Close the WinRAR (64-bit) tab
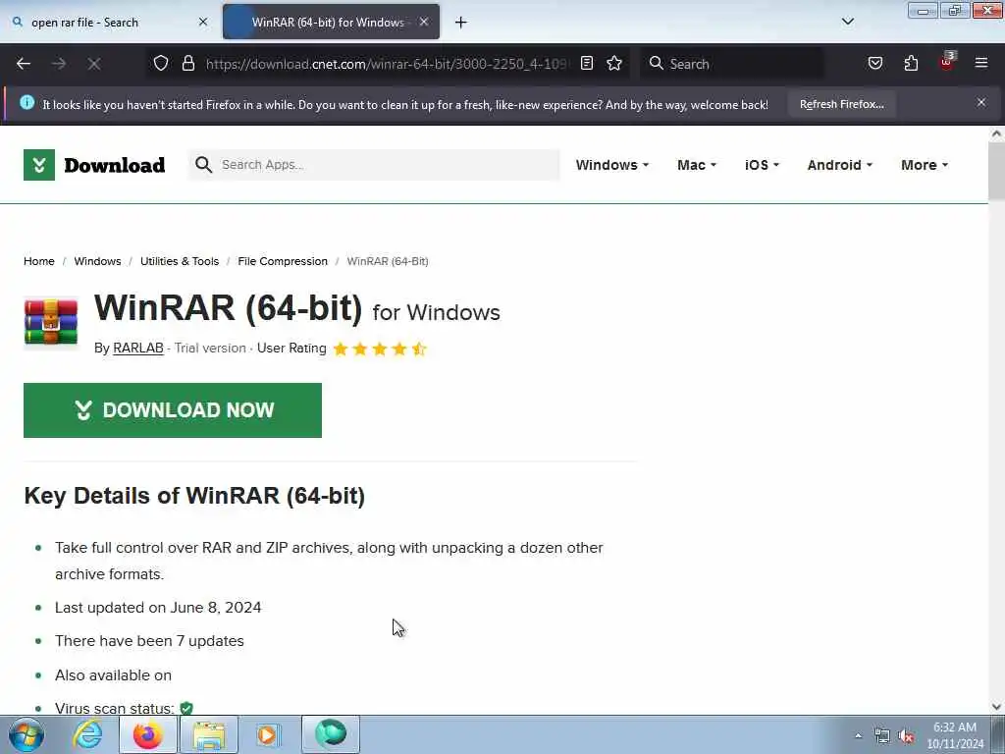 [424, 22]
